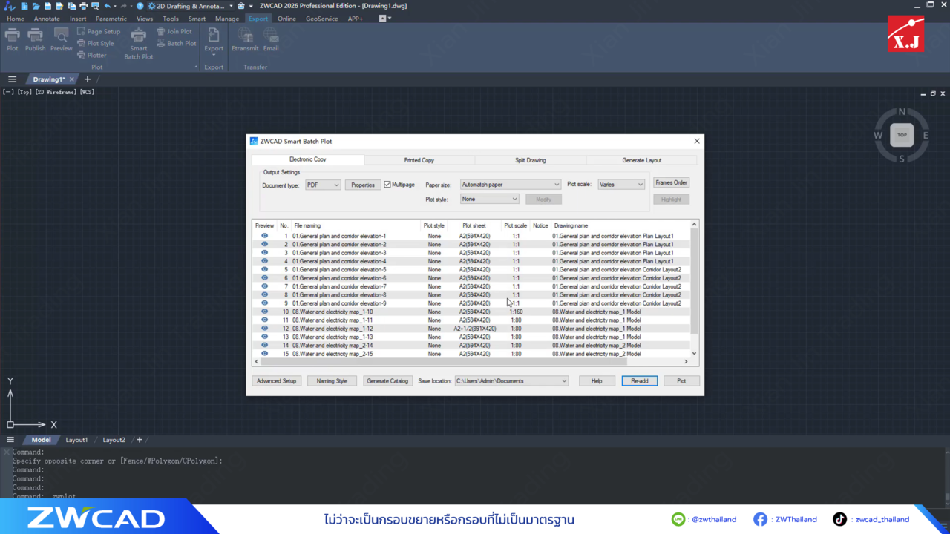Open the Annotate ribbon tab
The image size is (950, 534).
47,19
